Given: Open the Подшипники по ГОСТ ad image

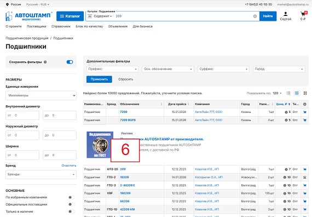Looking at the screenshot, I should [100, 145].
